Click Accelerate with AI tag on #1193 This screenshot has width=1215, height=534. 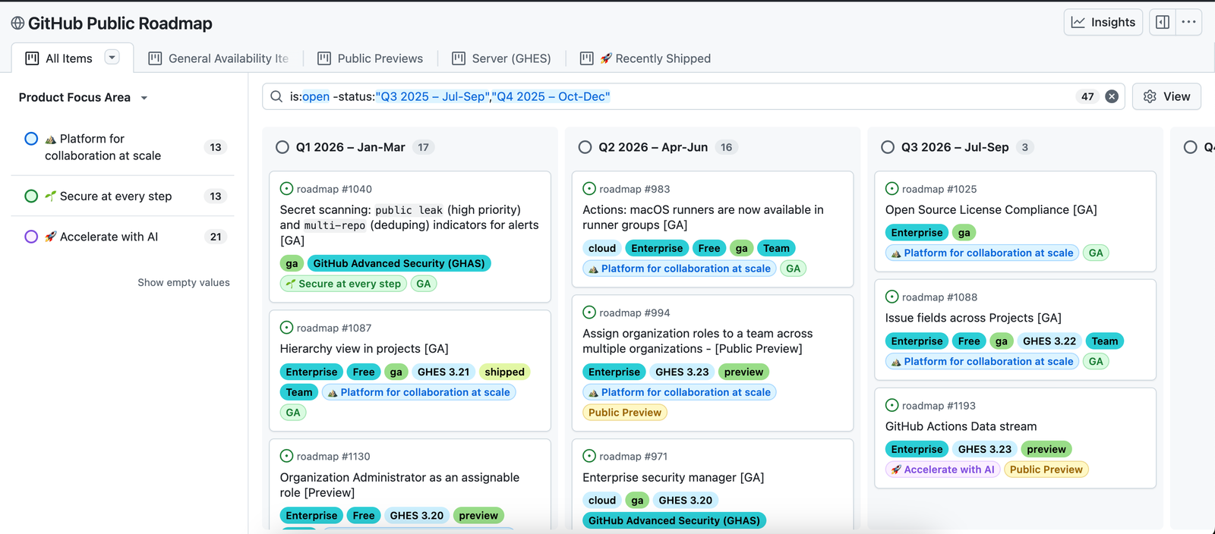coord(942,470)
